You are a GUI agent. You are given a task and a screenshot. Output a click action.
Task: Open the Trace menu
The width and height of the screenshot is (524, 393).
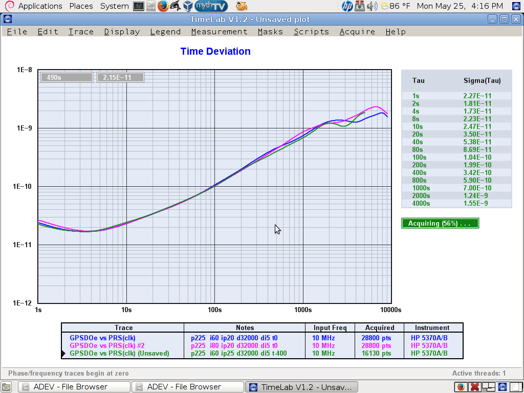[81, 32]
